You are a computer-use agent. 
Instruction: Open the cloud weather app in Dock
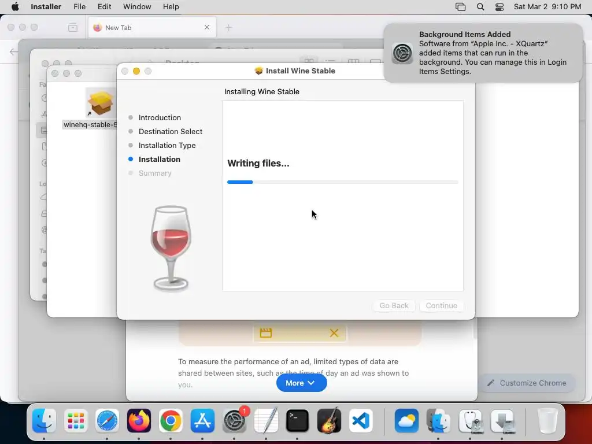(x=406, y=421)
